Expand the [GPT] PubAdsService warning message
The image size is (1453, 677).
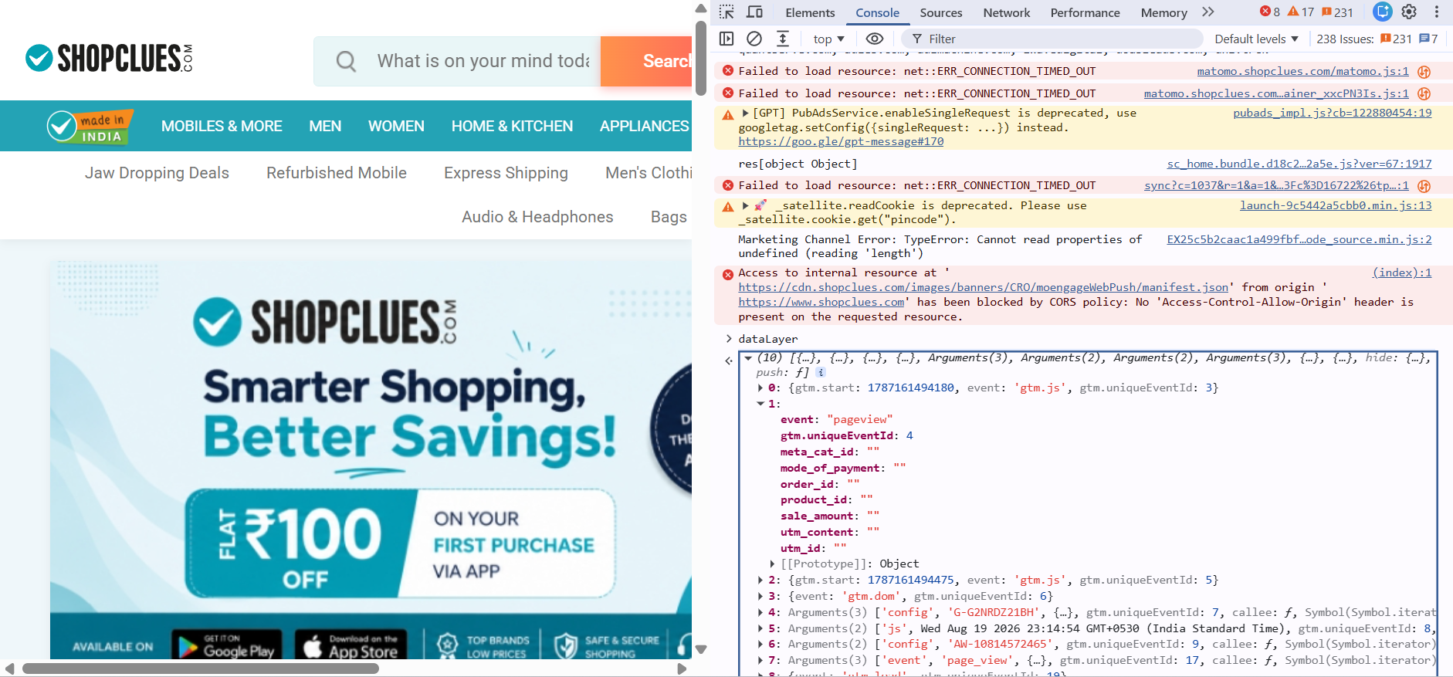point(745,113)
